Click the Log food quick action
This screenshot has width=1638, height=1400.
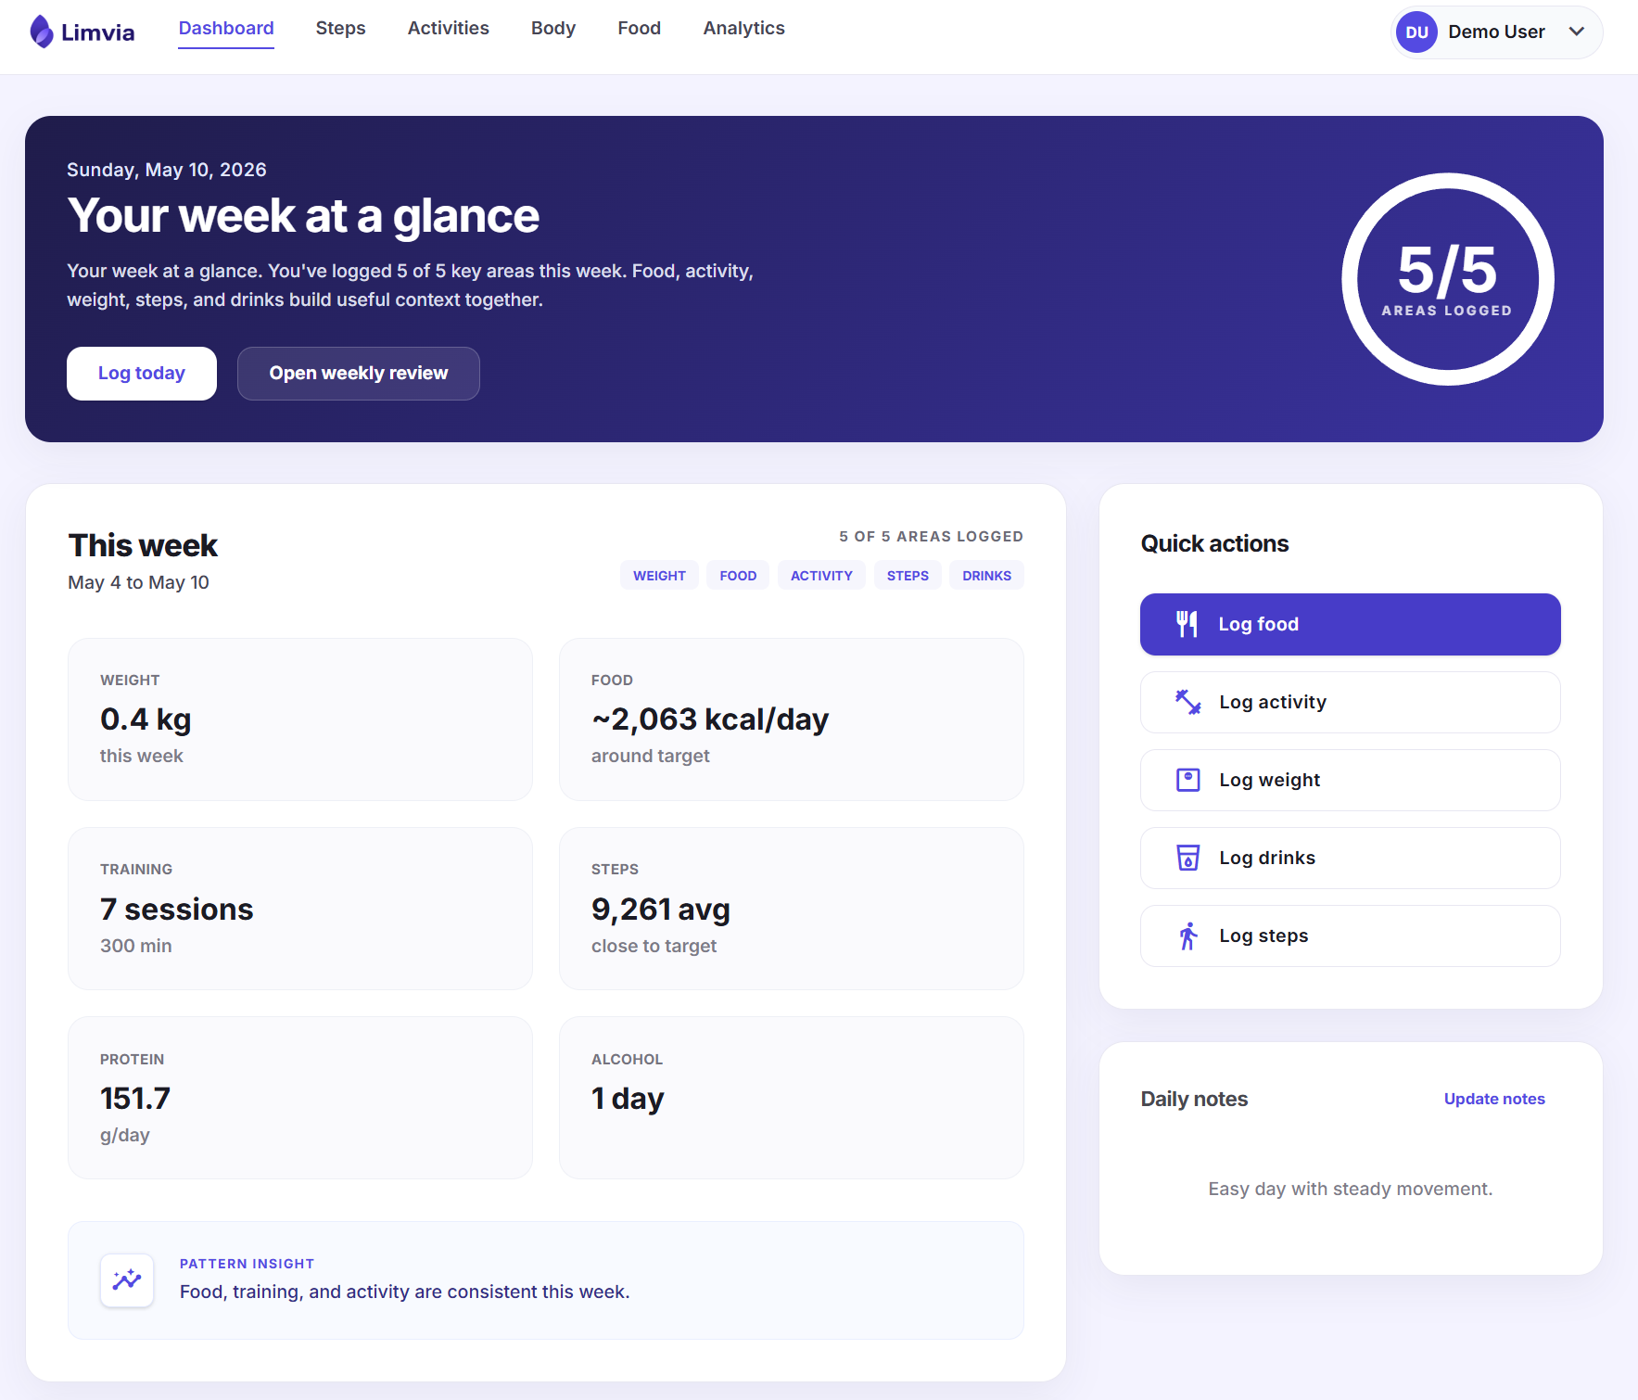[1351, 624]
